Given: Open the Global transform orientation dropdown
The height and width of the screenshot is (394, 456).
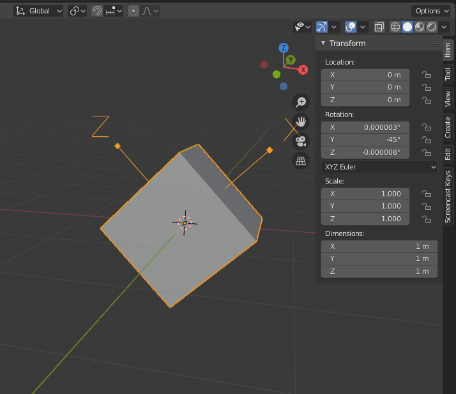Looking at the screenshot, I should (x=38, y=11).
